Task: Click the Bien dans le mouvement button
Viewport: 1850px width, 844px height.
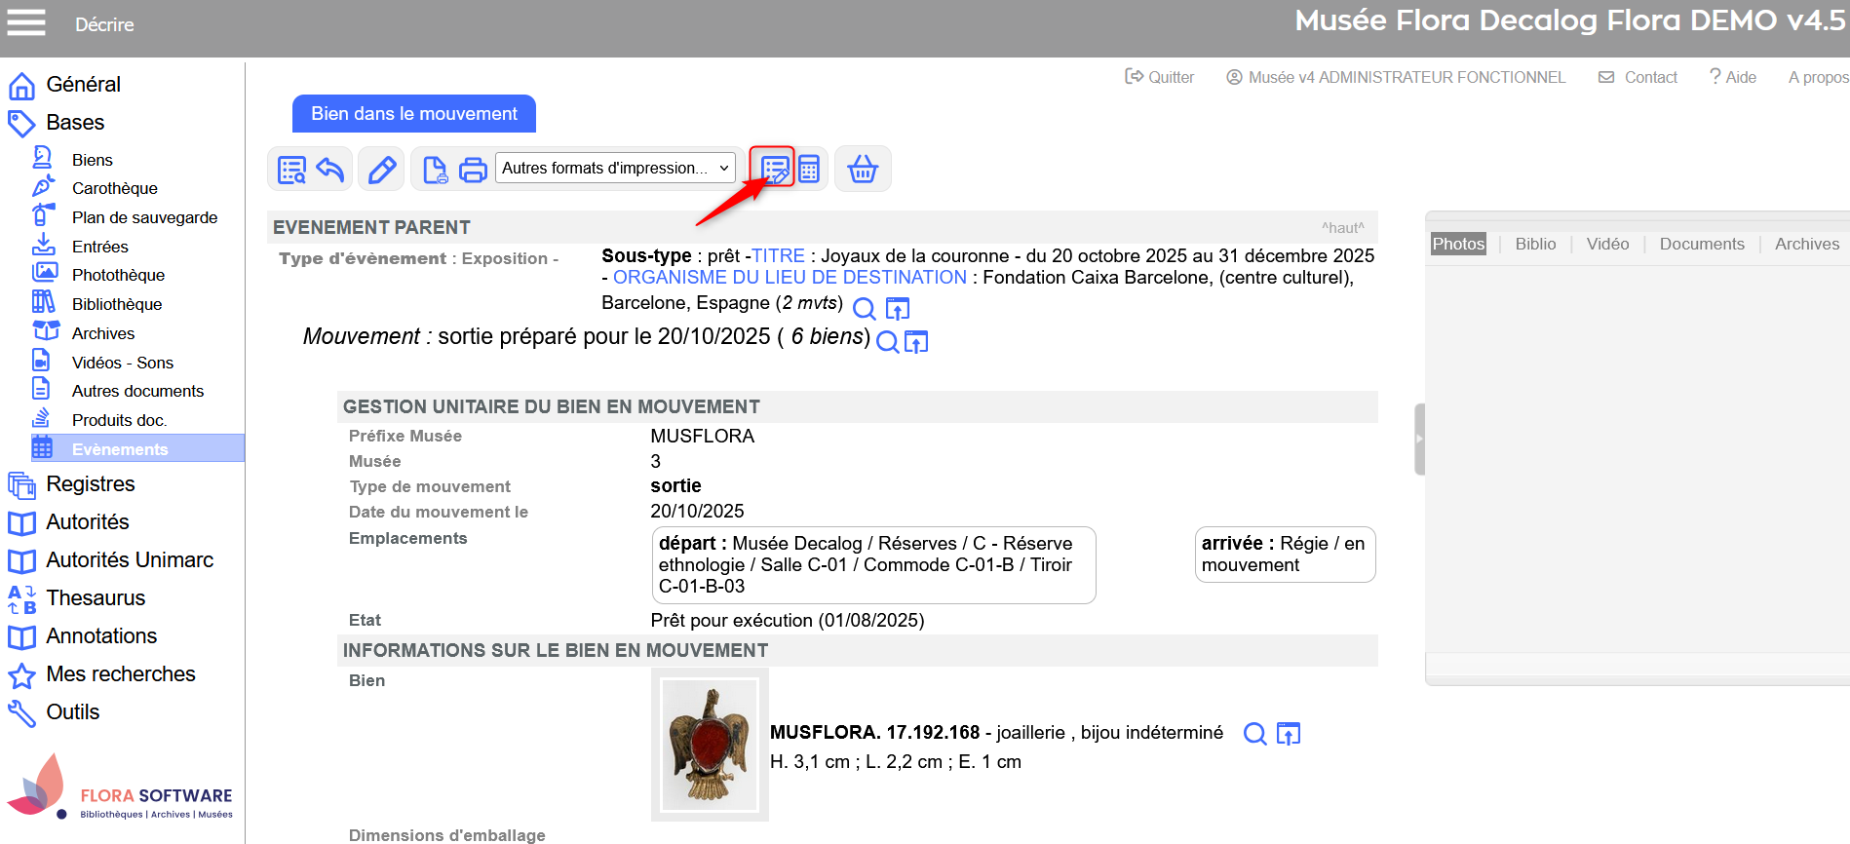Action: (x=414, y=114)
